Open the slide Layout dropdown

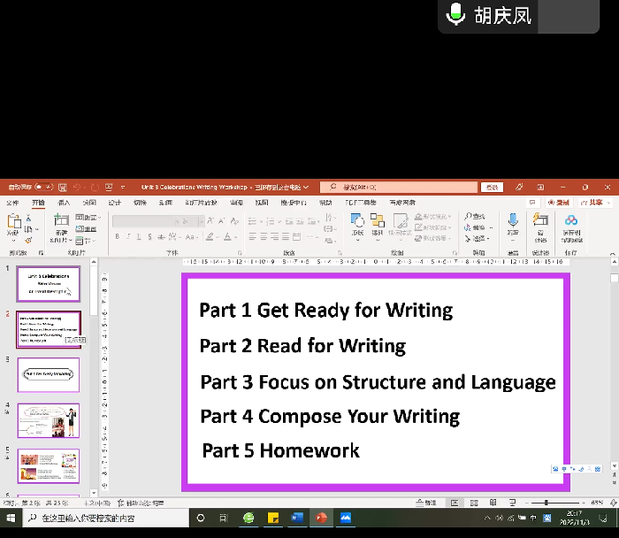point(87,218)
